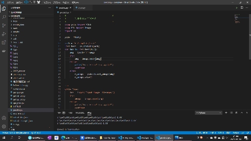The height and width of the screenshot is (141, 251).
Task: Open Task View on the taskbar
Action: click(20, 137)
